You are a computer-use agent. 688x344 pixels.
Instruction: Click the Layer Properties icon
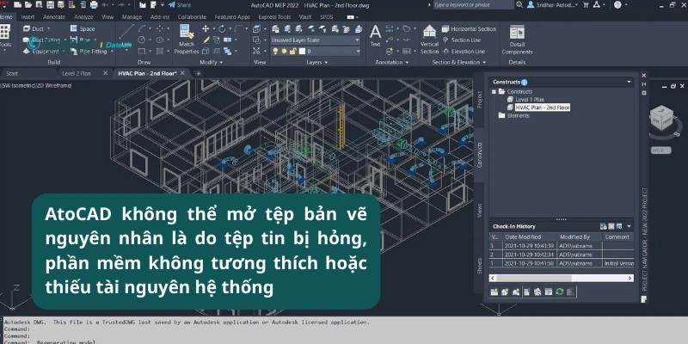[x=275, y=28]
